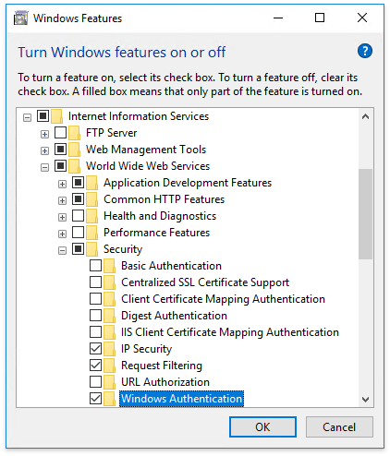Click the Internet Information Services folder icon

click(56, 116)
